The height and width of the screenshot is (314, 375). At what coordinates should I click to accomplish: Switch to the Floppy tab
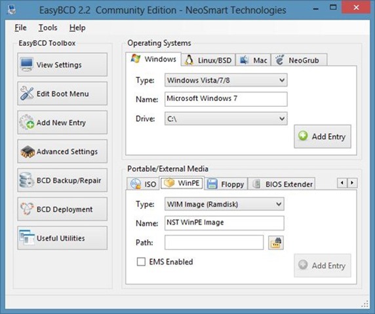point(226,184)
